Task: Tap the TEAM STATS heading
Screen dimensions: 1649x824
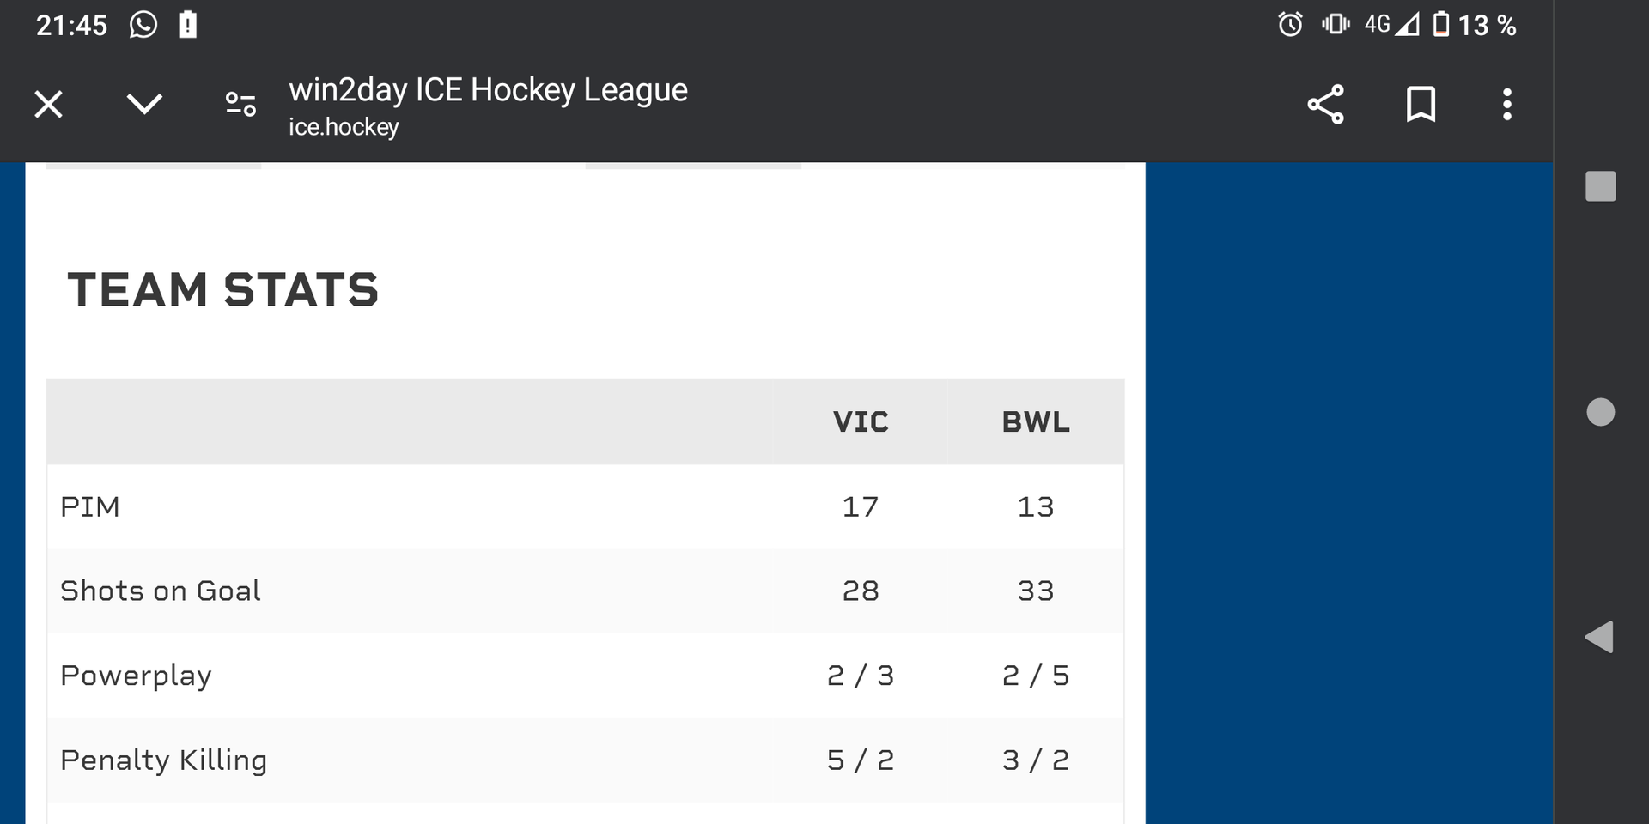Action: [x=223, y=290]
